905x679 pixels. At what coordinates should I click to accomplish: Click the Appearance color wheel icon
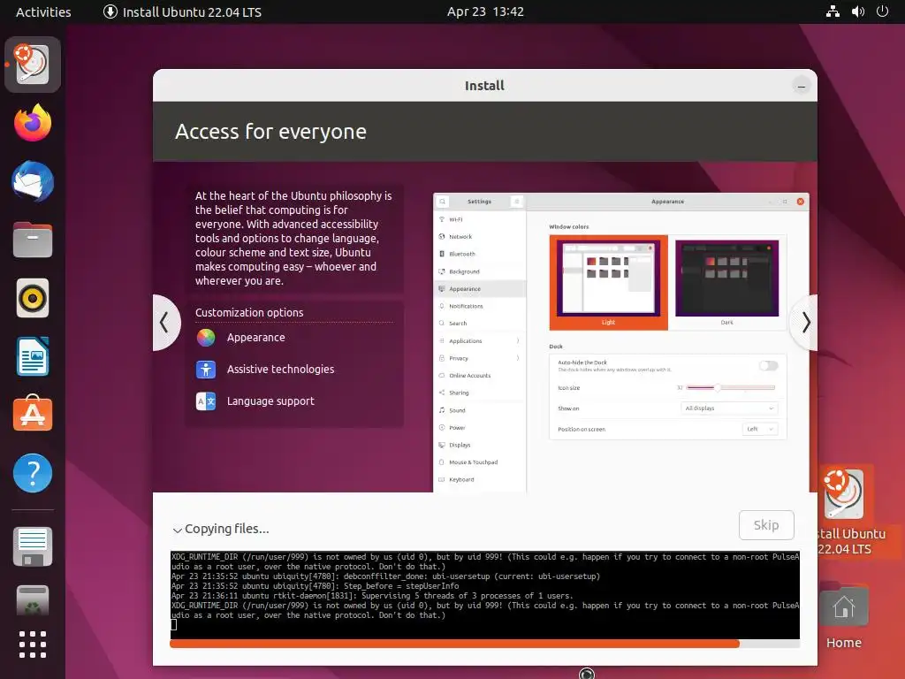(x=205, y=338)
